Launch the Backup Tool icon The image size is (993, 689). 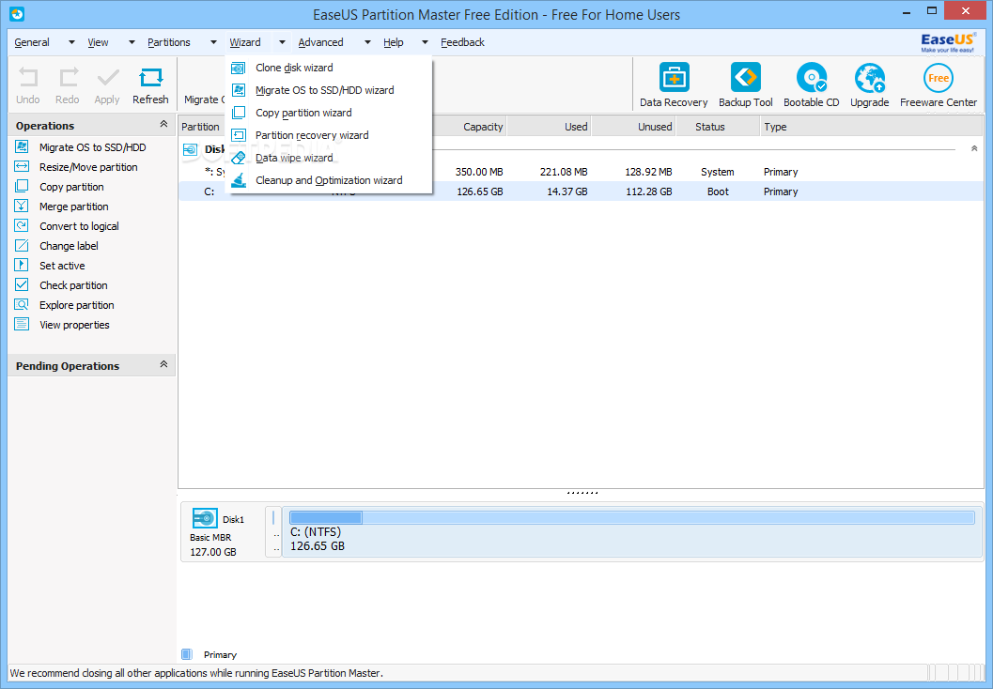(745, 78)
